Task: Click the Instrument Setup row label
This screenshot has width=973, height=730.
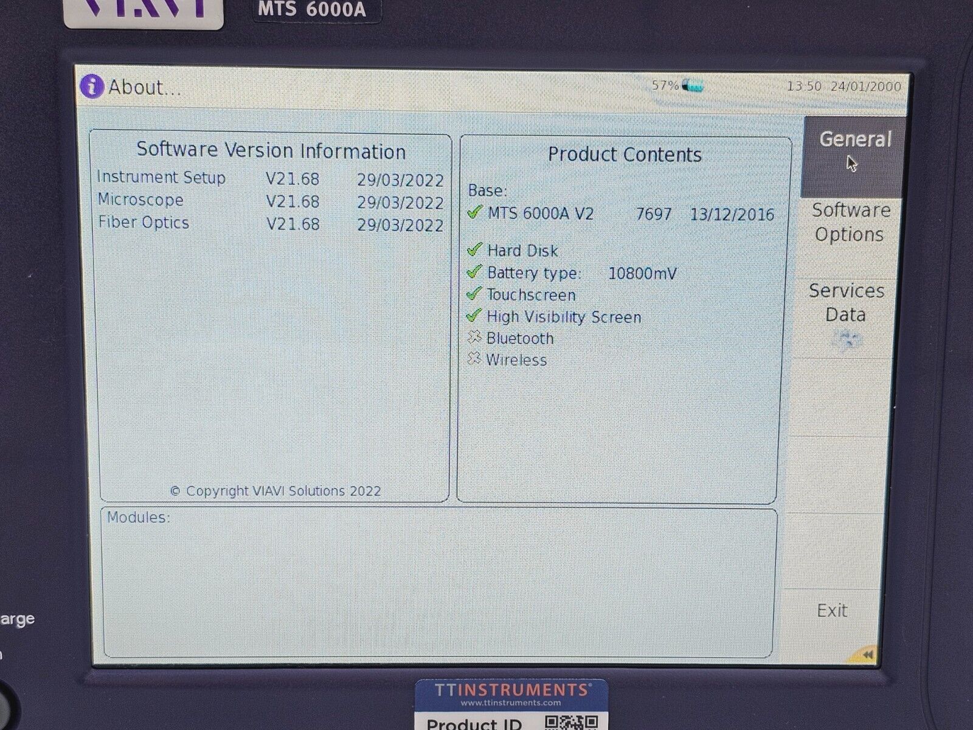Action: (x=162, y=177)
